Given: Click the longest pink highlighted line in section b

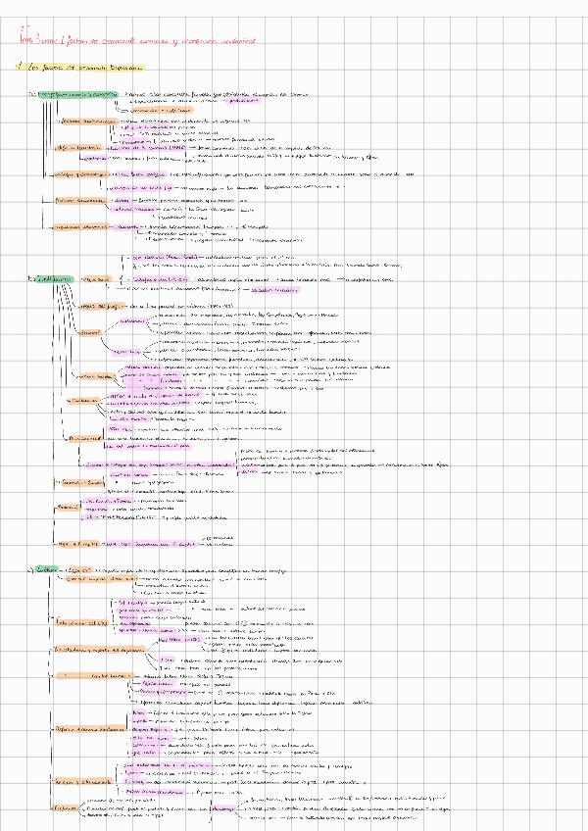Looking at the screenshot, I should [160, 463].
